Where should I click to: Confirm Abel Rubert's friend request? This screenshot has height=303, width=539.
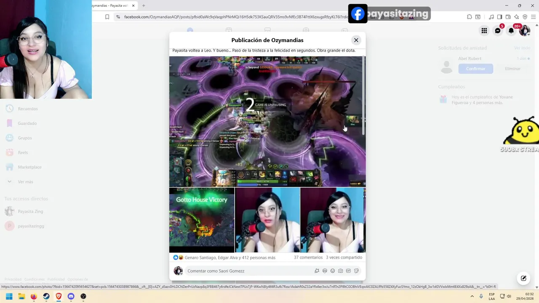tap(475, 69)
